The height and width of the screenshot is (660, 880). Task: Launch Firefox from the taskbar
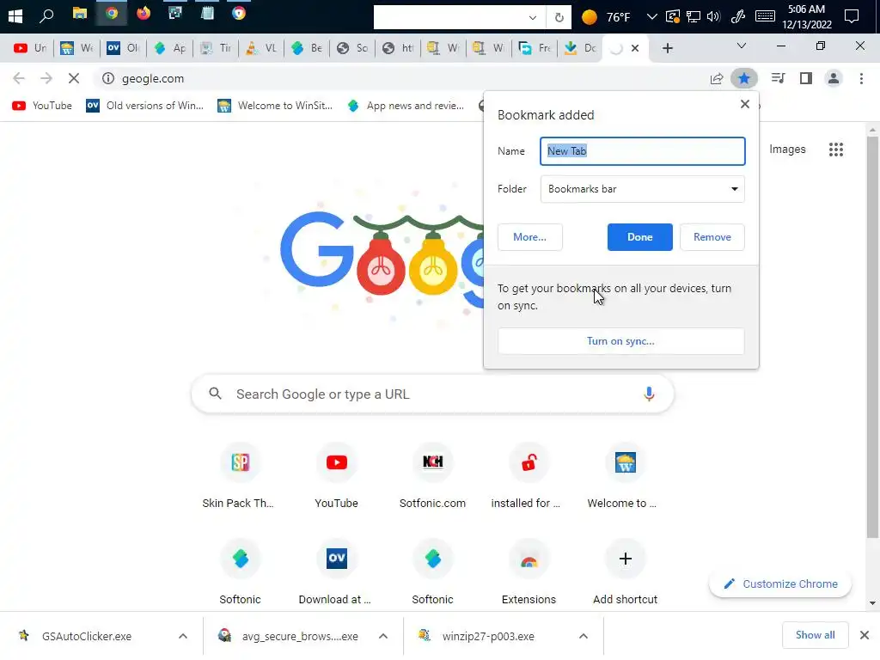144,13
